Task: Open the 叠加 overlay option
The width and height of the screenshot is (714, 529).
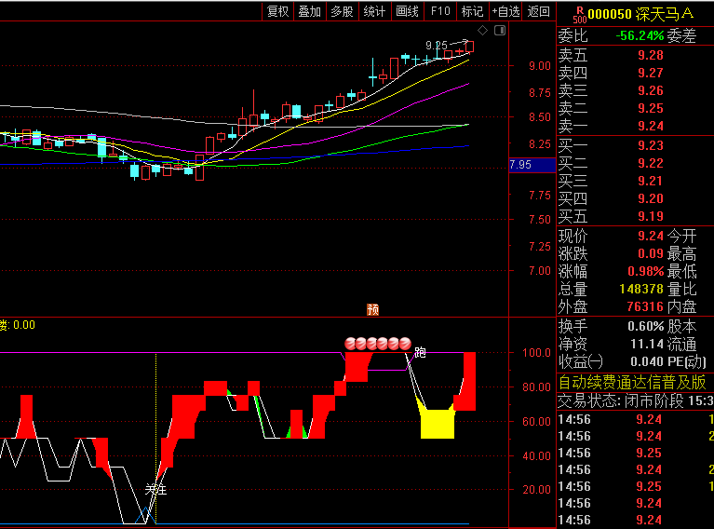Action: pyautogui.click(x=310, y=11)
